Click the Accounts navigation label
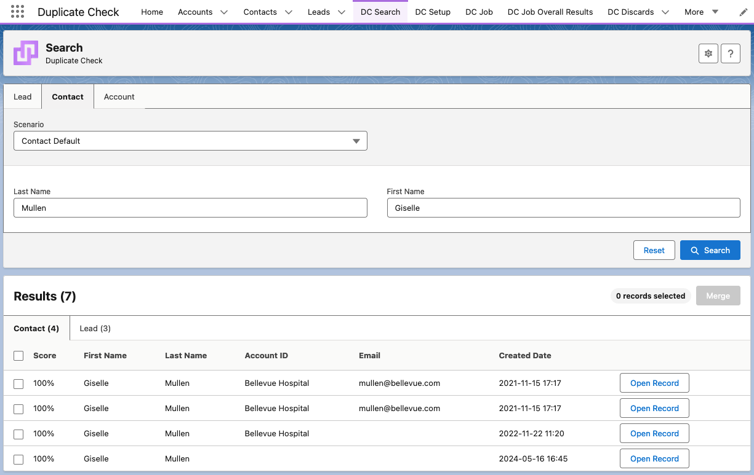 click(x=195, y=12)
